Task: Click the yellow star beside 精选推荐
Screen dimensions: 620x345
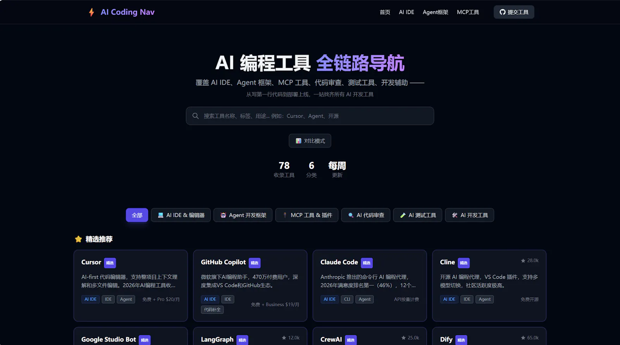Action: [x=78, y=239]
